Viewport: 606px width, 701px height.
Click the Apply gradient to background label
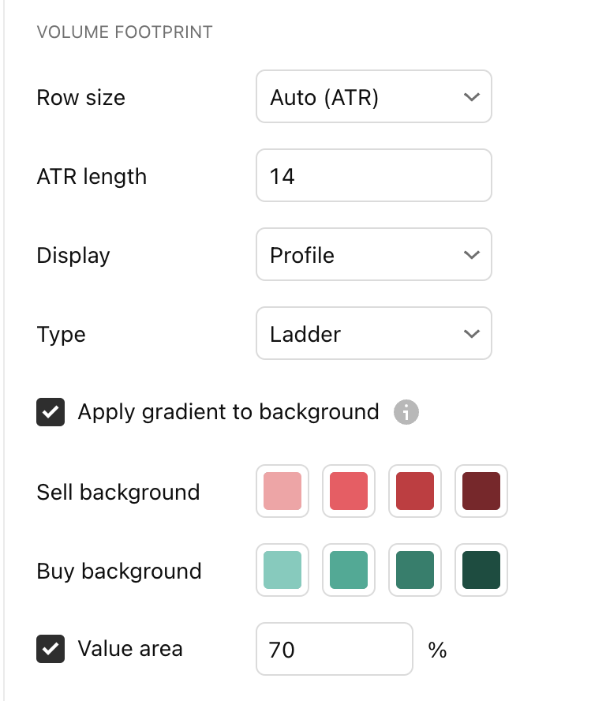click(228, 412)
